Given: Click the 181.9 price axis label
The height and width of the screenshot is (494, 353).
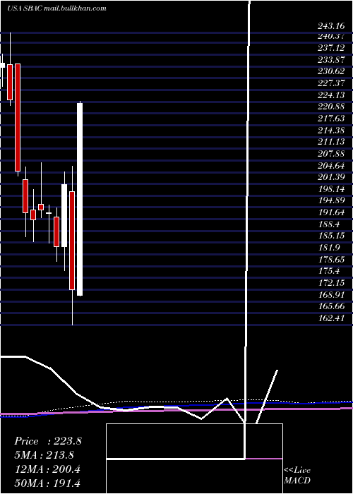Looking at the screenshot, I should click(329, 247).
